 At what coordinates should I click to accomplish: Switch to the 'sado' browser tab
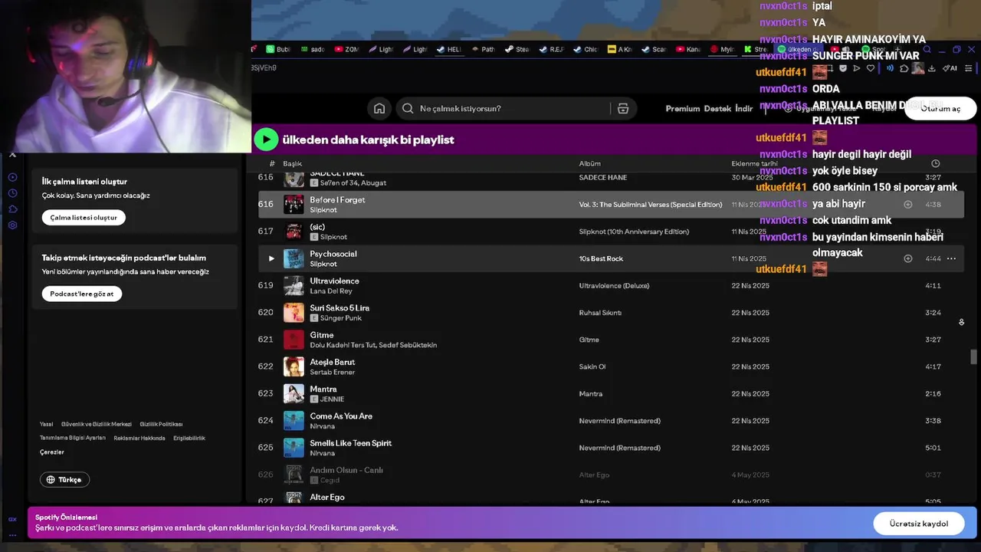pos(313,49)
